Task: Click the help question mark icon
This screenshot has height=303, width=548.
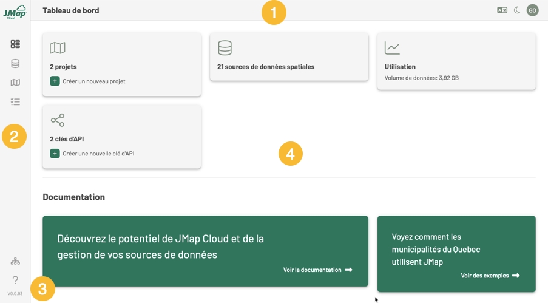Action: click(x=15, y=280)
